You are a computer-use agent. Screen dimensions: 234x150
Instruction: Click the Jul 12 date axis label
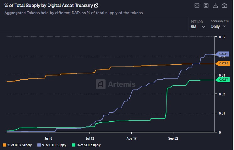coord(90,138)
